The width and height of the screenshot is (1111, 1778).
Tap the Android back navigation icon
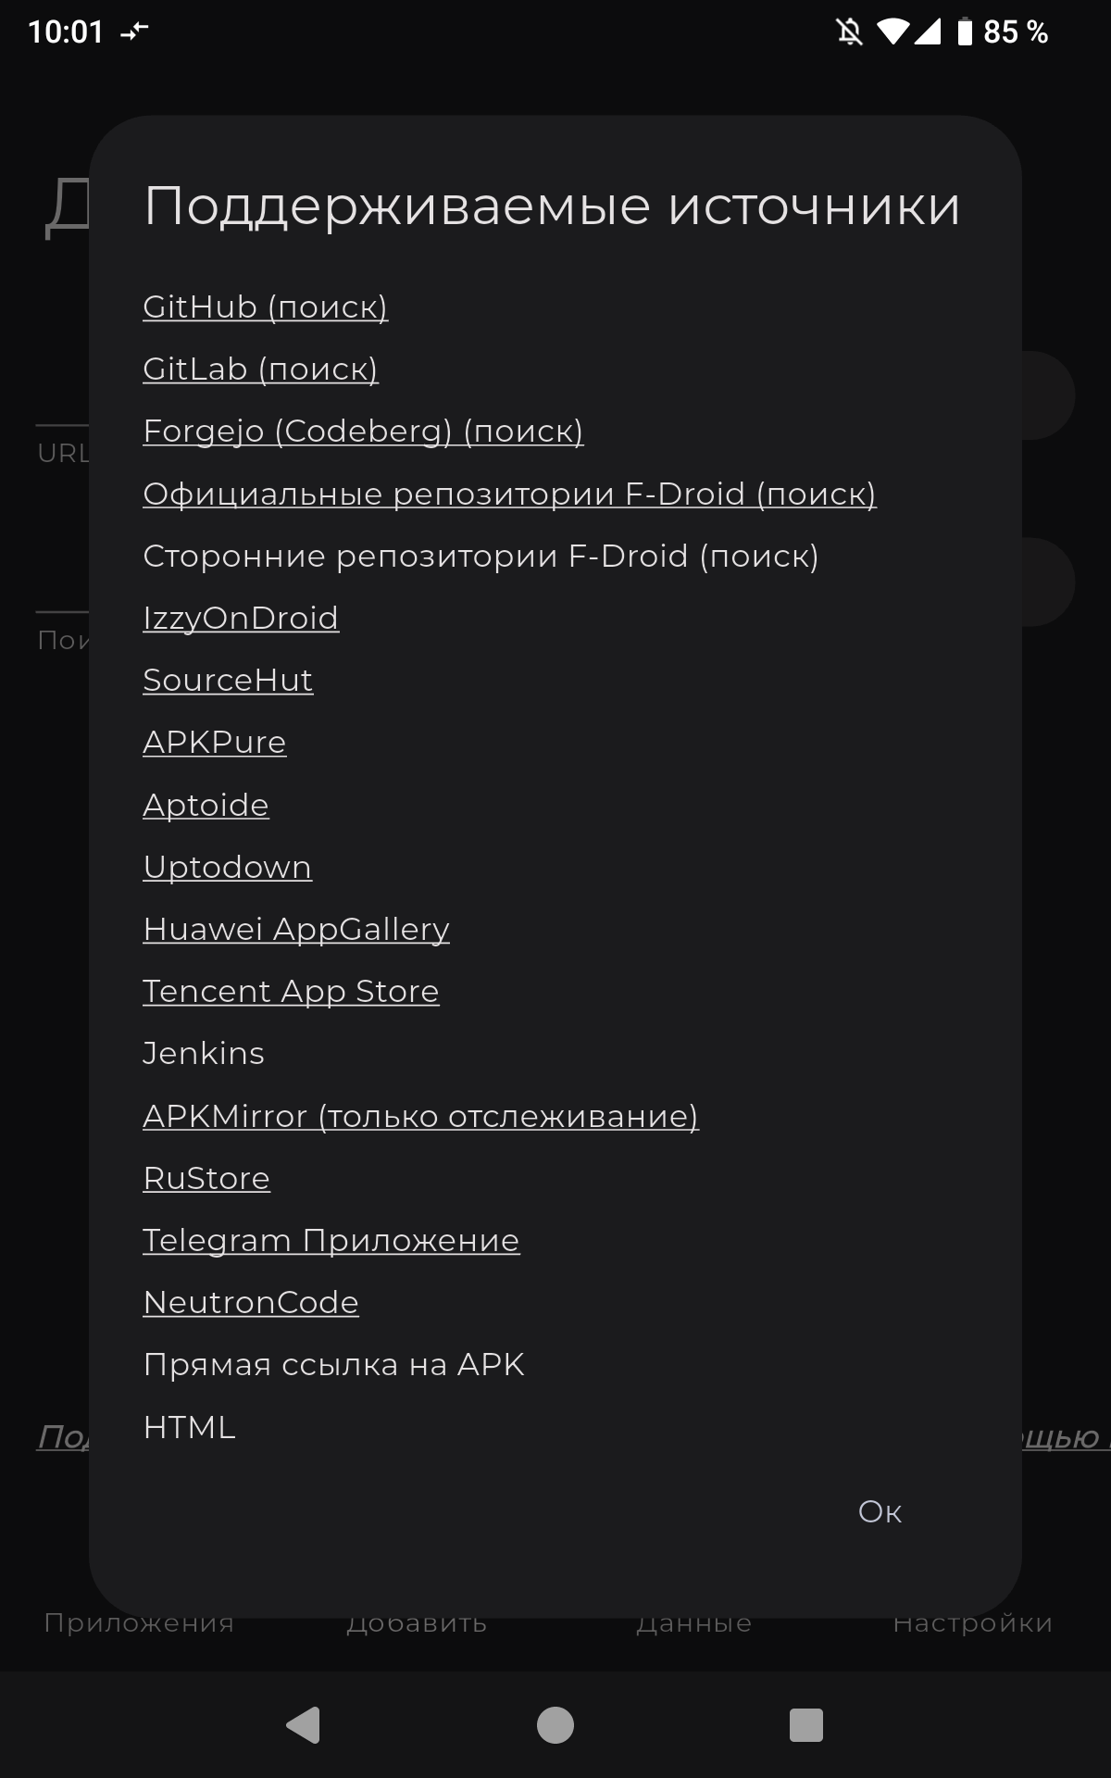pyautogui.click(x=304, y=1725)
